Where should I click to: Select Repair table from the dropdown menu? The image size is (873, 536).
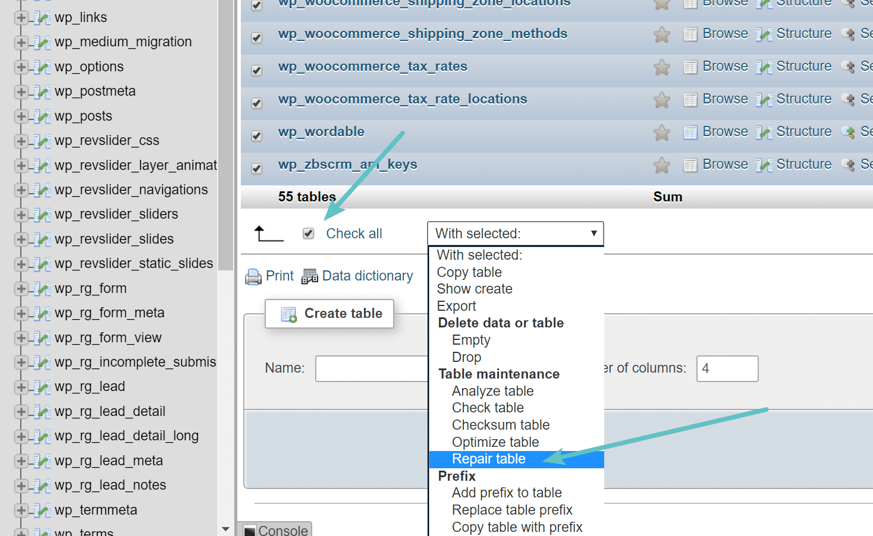tap(488, 459)
